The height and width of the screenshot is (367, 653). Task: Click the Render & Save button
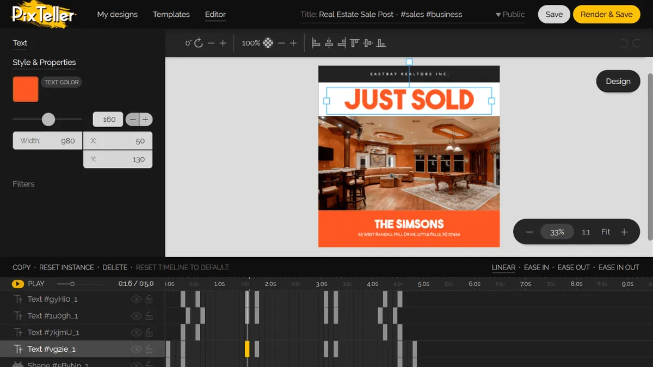(607, 14)
